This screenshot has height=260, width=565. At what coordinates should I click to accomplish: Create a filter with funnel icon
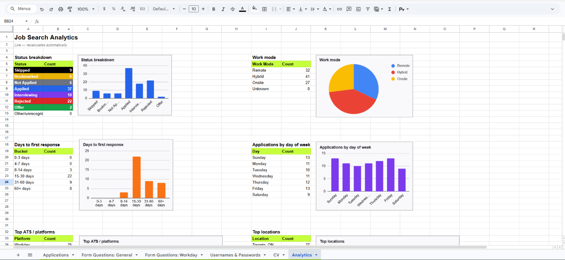(x=368, y=9)
